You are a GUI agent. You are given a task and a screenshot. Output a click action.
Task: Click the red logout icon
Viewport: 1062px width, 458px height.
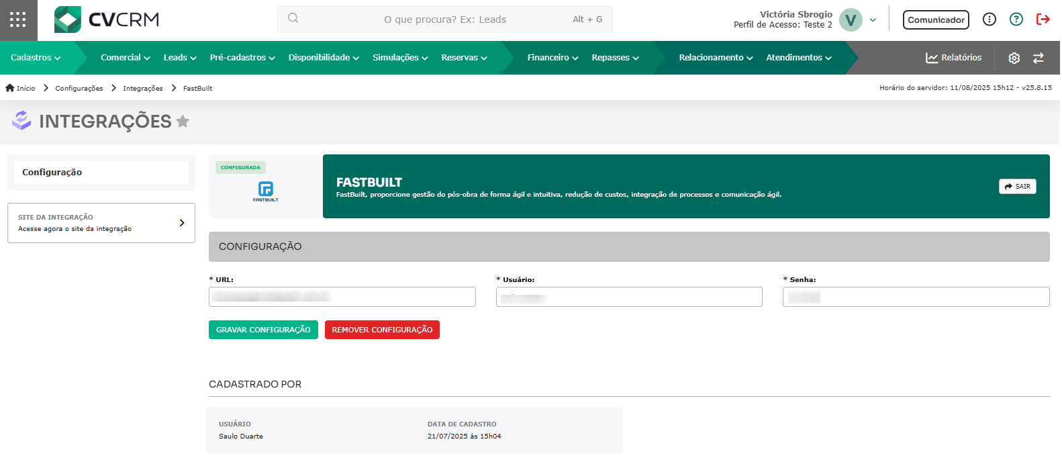pyautogui.click(x=1043, y=19)
